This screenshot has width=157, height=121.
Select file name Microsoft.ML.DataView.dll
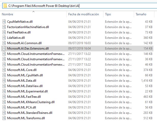pos(25,86)
